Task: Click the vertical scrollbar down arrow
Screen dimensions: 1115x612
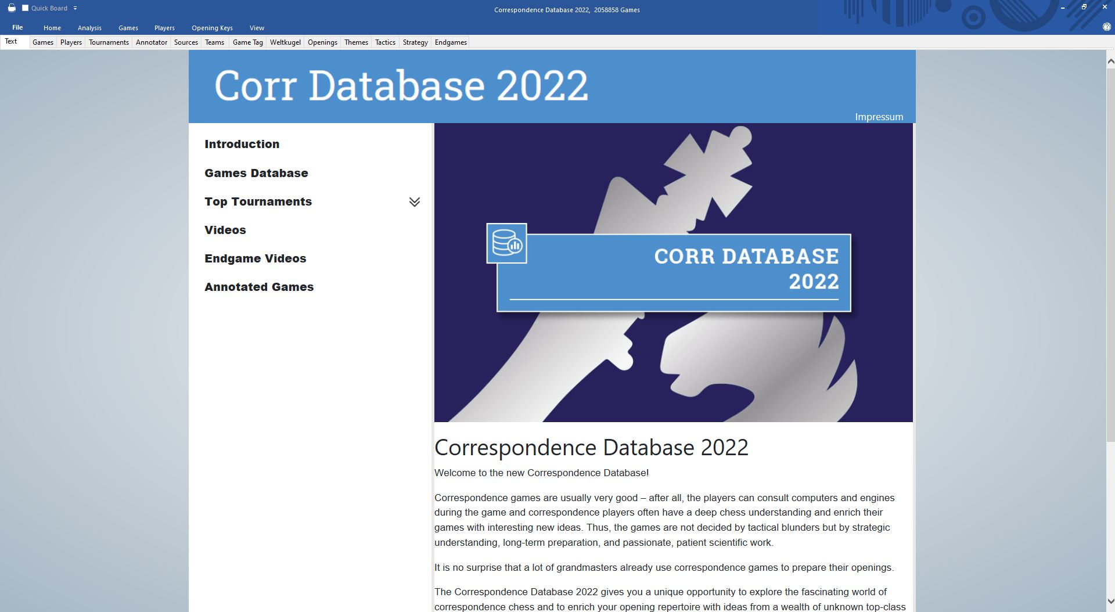Action: (x=1110, y=602)
